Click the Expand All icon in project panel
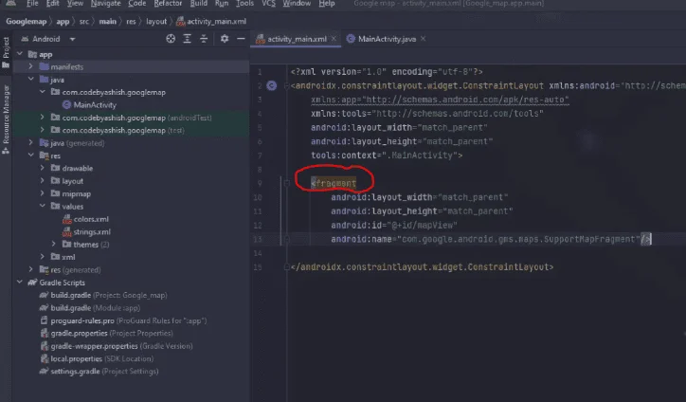This screenshot has height=402, width=686. (188, 39)
